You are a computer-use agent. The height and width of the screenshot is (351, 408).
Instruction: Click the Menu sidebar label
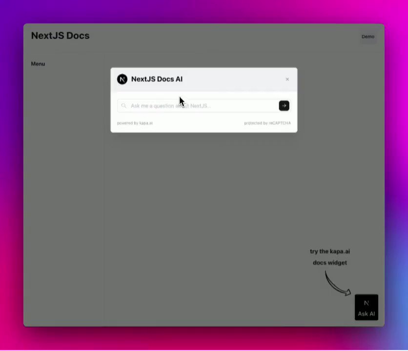(x=38, y=64)
